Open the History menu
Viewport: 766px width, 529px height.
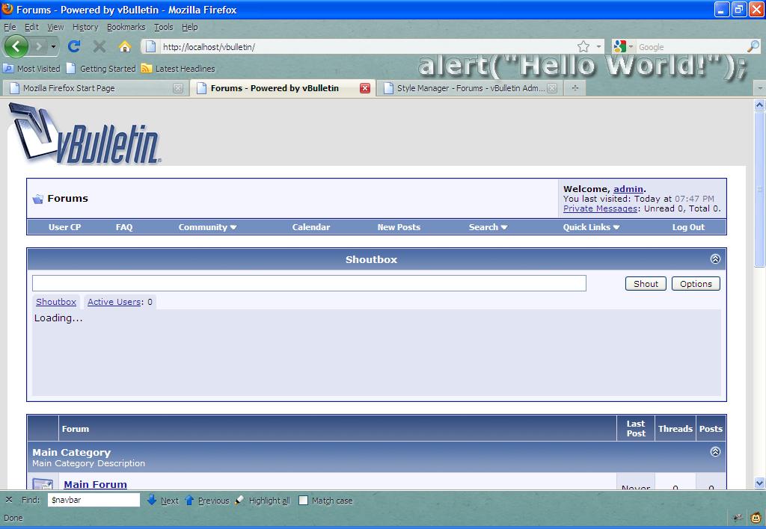(x=85, y=27)
